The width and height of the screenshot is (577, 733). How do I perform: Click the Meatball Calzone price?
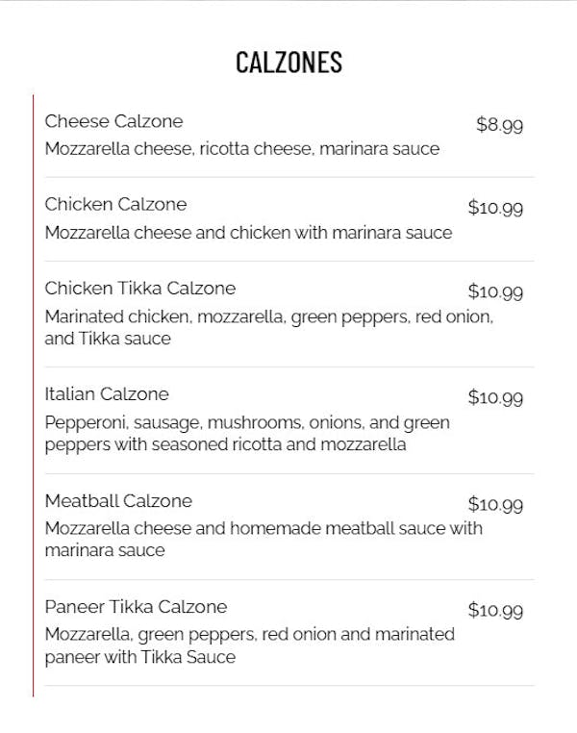pyautogui.click(x=495, y=504)
